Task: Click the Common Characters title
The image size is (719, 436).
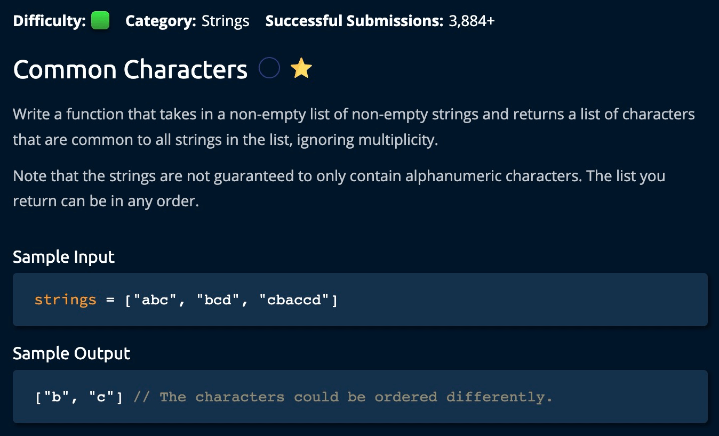Action: pos(130,70)
